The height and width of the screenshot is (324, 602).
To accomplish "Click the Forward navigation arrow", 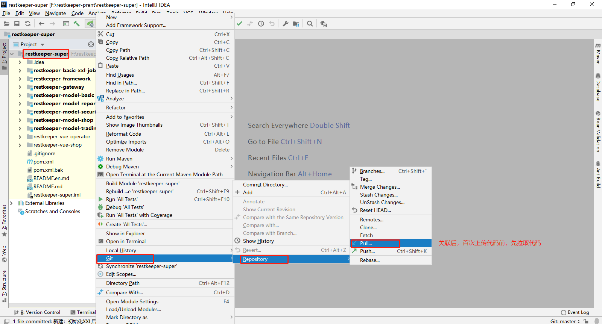I will 52,24.
